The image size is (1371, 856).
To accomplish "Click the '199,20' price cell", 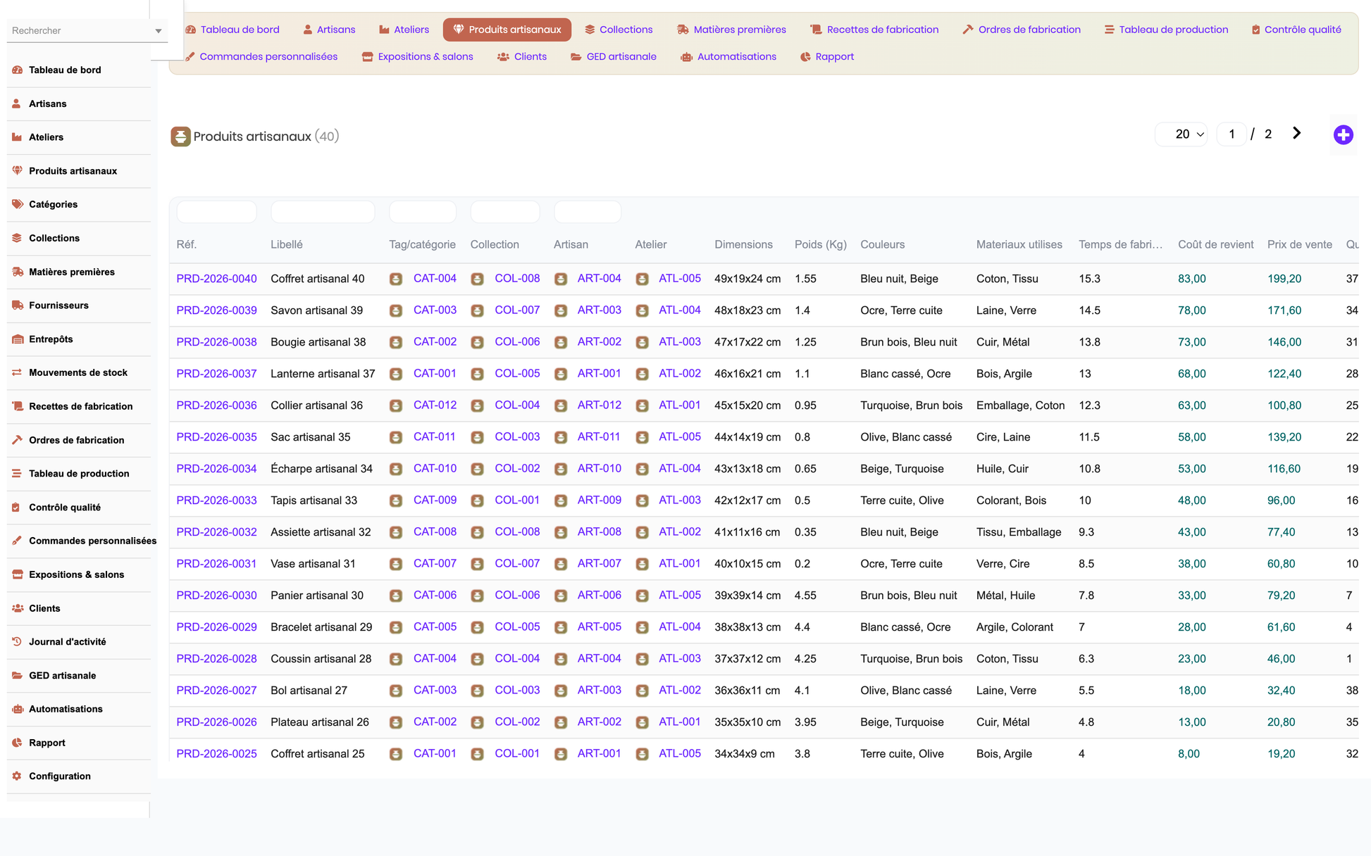I will (x=1284, y=279).
